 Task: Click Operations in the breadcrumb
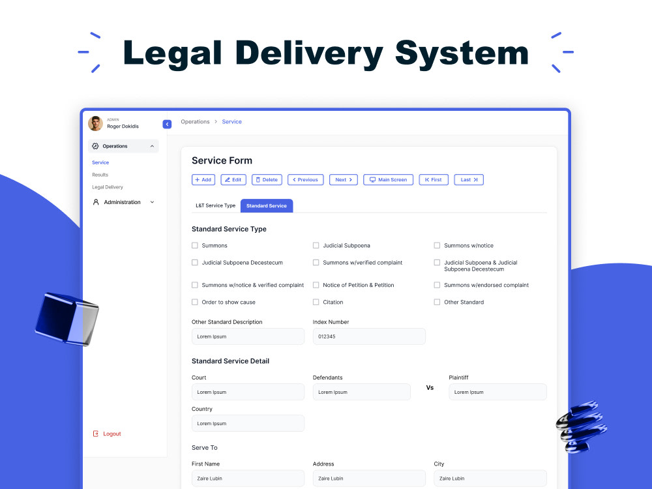195,122
